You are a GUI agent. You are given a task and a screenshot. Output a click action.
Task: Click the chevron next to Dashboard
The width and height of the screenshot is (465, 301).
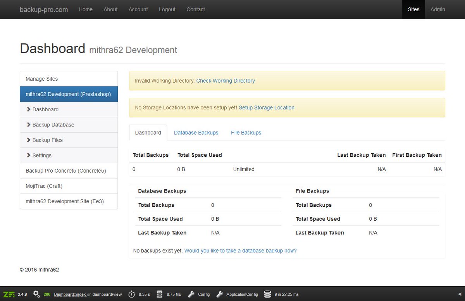[x=29, y=109]
